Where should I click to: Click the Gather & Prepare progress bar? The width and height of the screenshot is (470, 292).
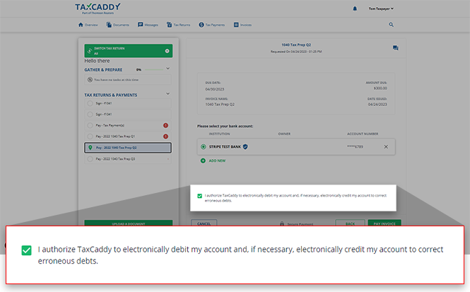point(153,70)
